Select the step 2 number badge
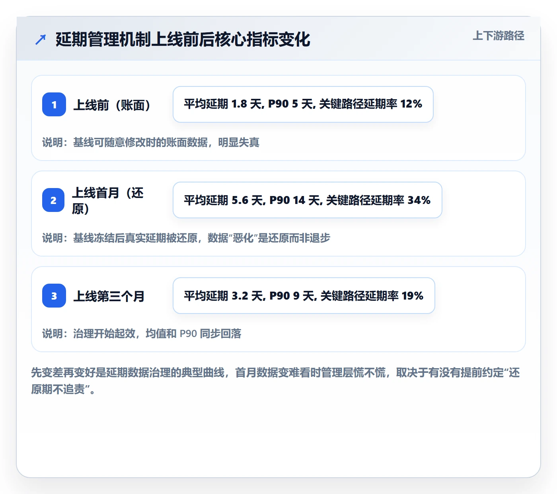The image size is (557, 494). [53, 200]
